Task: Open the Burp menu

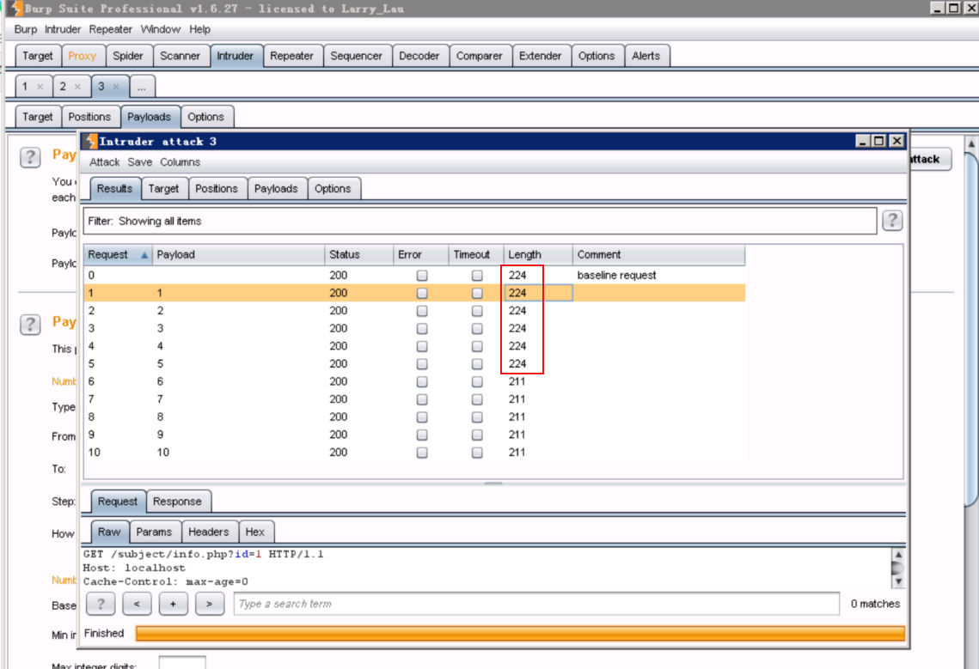Action: point(26,29)
